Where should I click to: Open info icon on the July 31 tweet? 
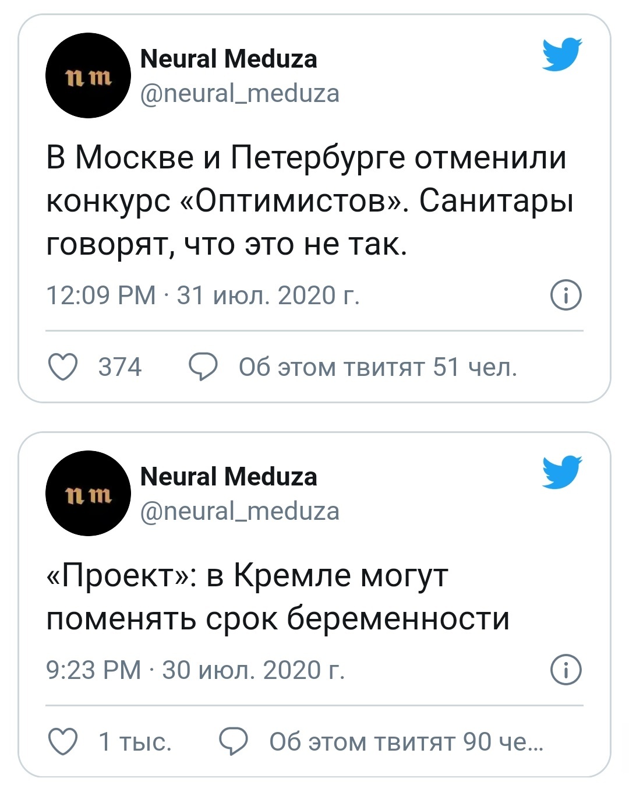pyautogui.click(x=566, y=295)
